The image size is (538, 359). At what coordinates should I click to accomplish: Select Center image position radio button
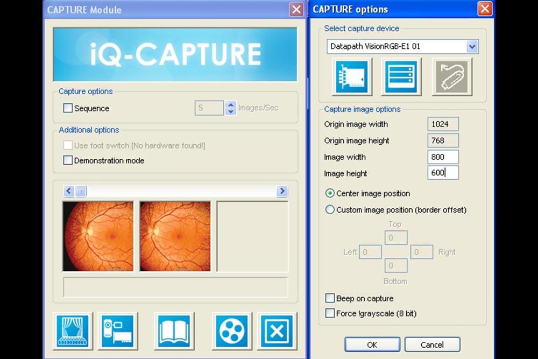(x=330, y=193)
